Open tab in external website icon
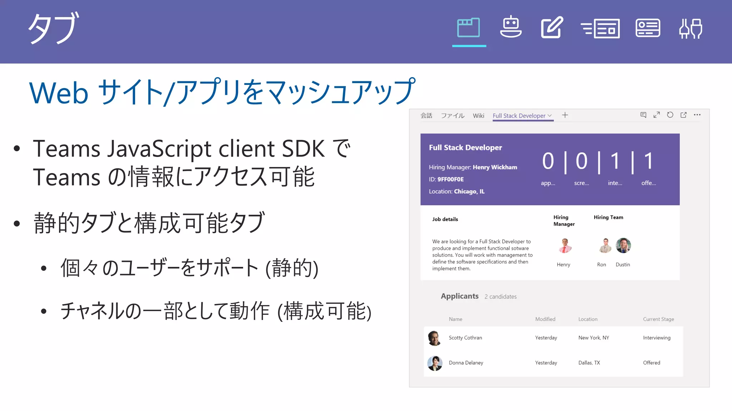 coord(683,115)
